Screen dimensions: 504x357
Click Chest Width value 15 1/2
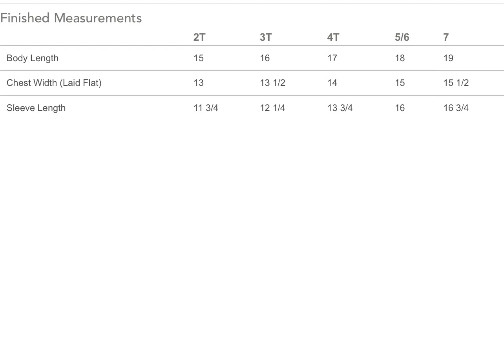tap(456, 83)
